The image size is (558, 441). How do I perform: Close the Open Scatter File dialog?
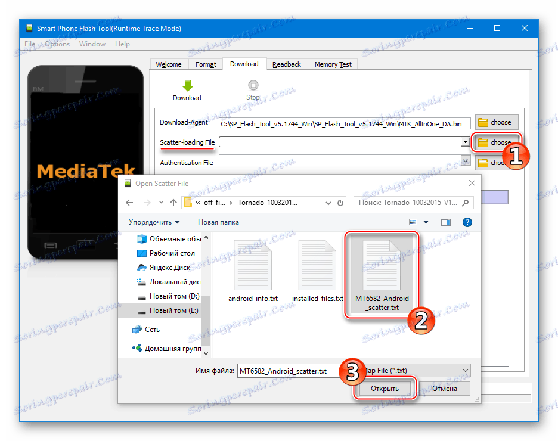[472, 183]
